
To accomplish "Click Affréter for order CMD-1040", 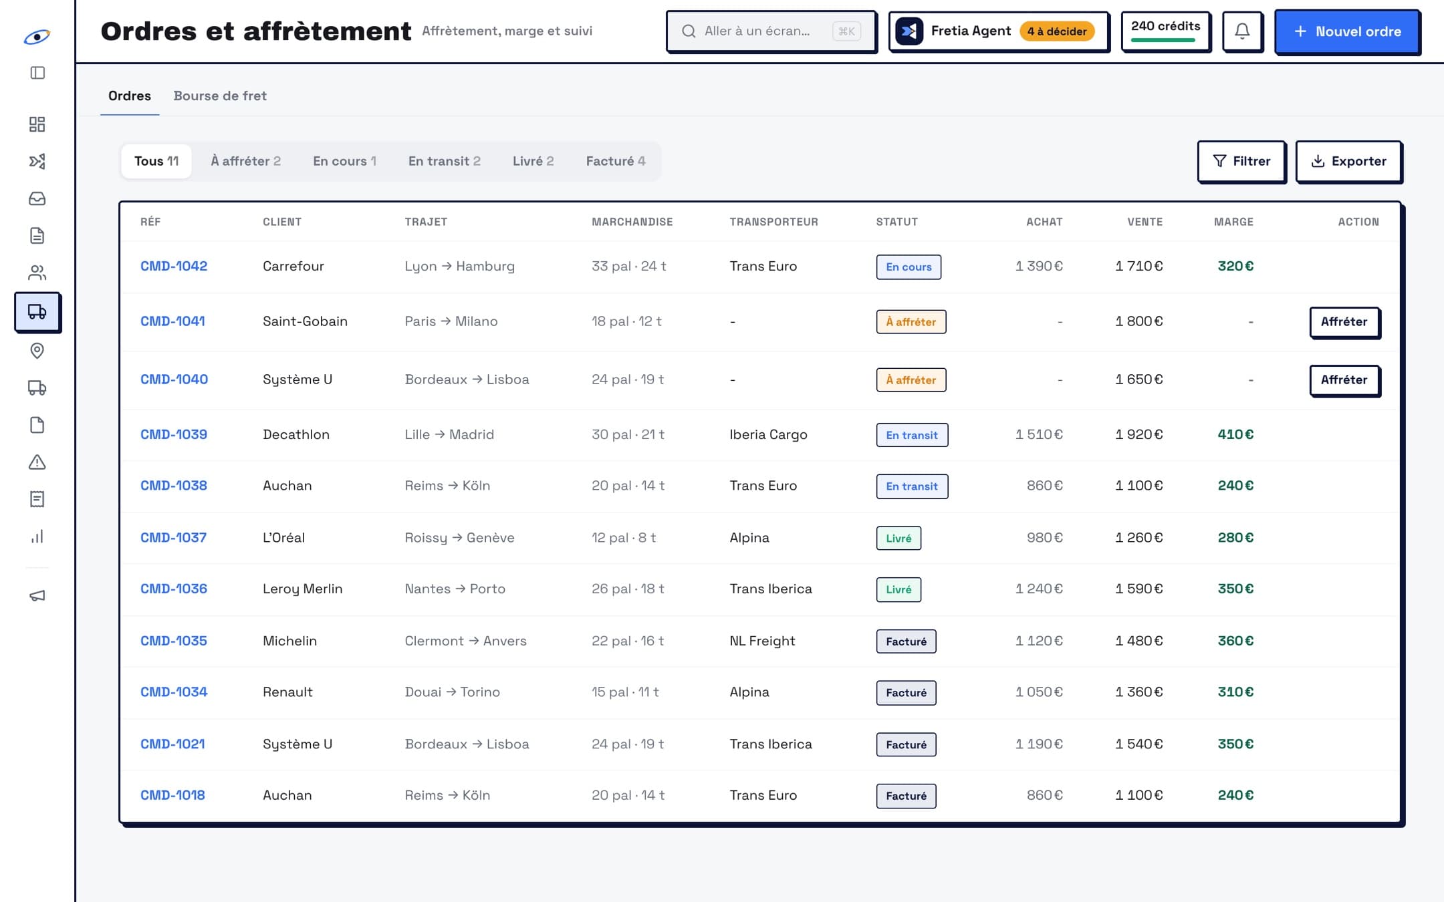I will coord(1344,380).
